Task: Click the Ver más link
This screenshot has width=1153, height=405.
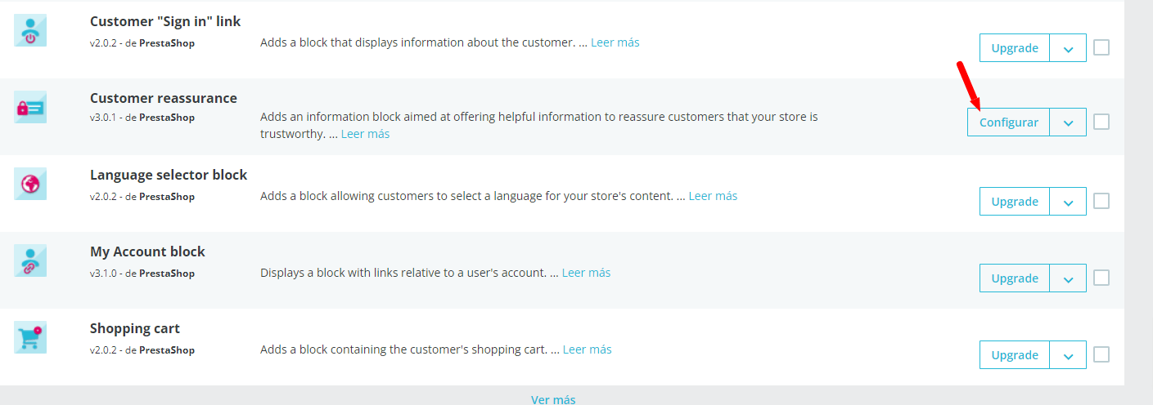Action: [x=553, y=399]
